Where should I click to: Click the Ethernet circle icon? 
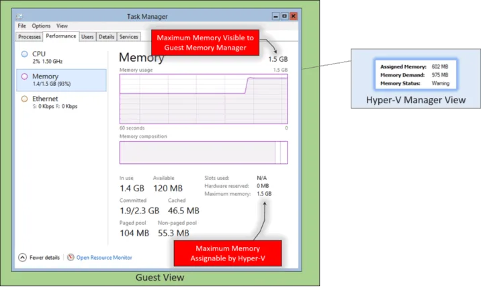click(25, 99)
